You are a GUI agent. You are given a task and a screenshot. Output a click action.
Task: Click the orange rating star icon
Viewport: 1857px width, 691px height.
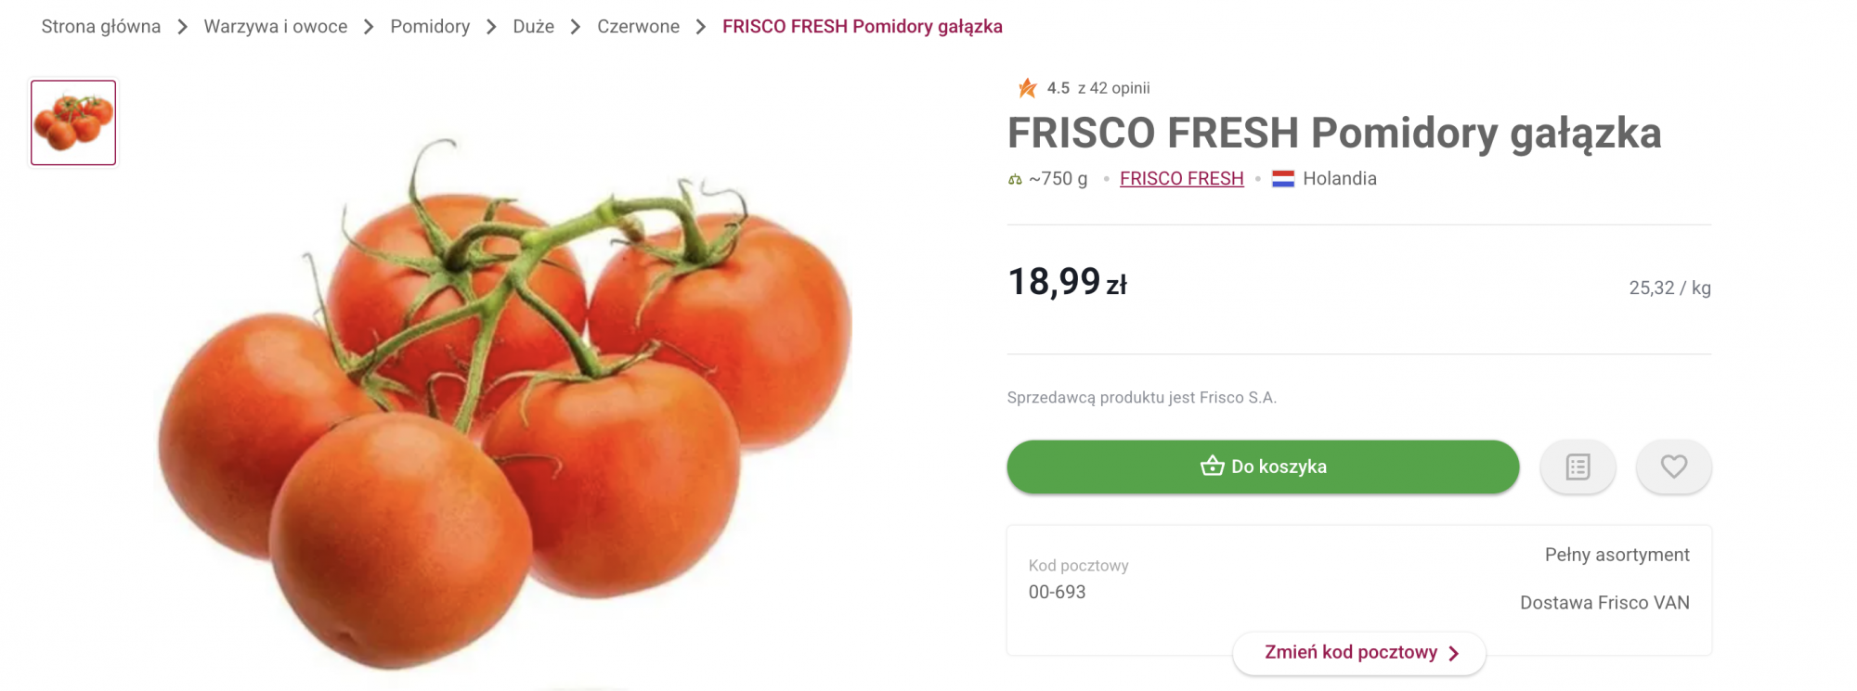tap(1027, 88)
